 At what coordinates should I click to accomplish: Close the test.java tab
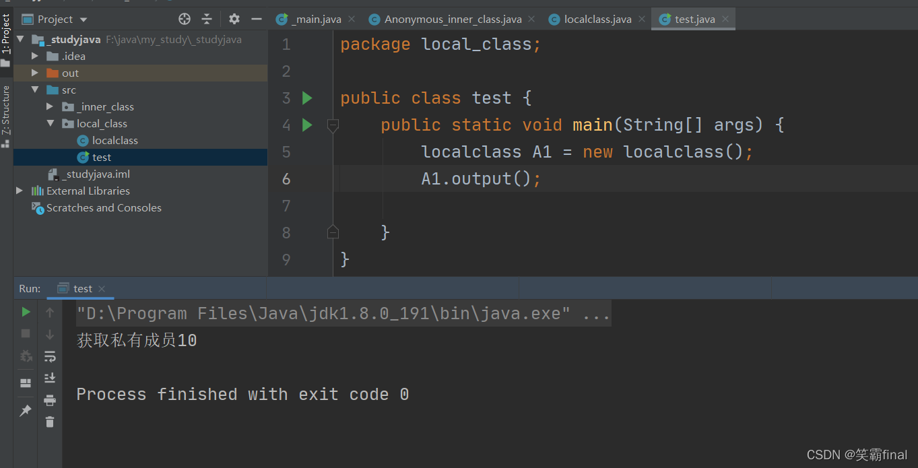(x=725, y=19)
